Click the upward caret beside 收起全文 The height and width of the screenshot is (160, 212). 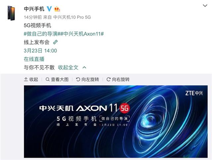(x=84, y=67)
